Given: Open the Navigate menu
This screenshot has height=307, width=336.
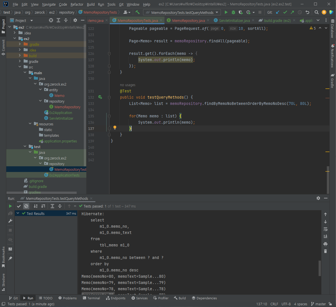Looking at the screenshot, I should 49,4.
